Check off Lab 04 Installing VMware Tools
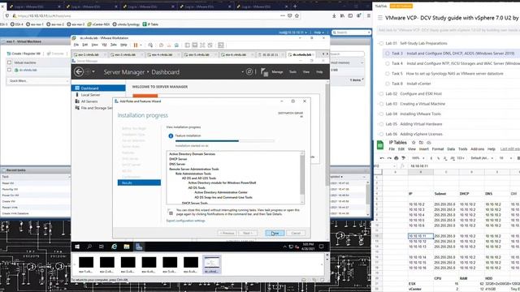This screenshot has height=292, width=520. click(381, 114)
